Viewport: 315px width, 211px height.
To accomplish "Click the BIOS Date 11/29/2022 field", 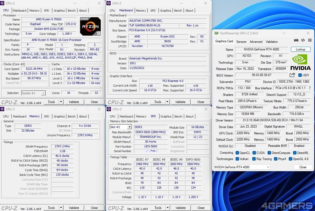I will click(167, 68).
